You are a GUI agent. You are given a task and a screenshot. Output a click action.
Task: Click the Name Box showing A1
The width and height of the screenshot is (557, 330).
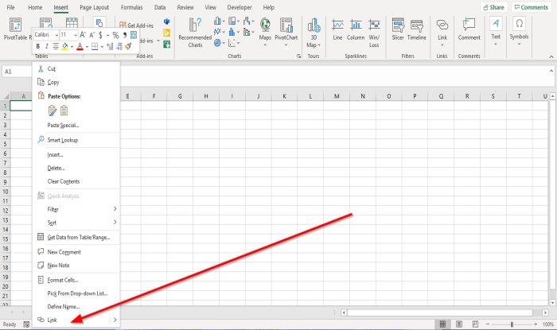(17, 72)
